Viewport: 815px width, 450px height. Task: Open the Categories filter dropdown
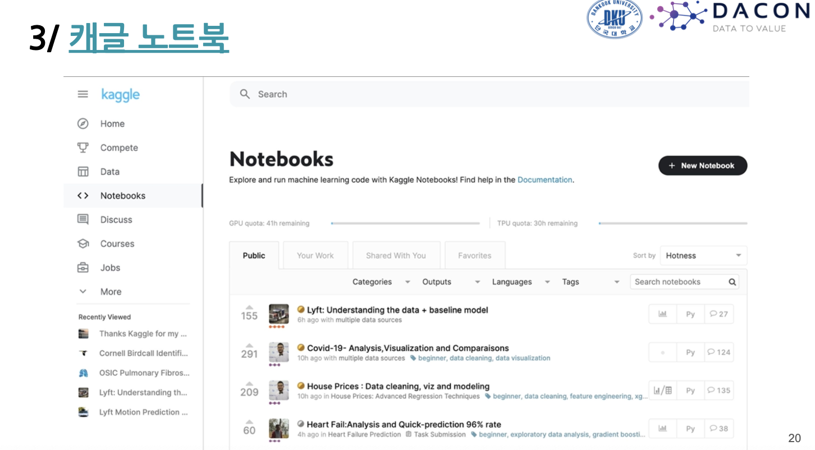point(381,282)
